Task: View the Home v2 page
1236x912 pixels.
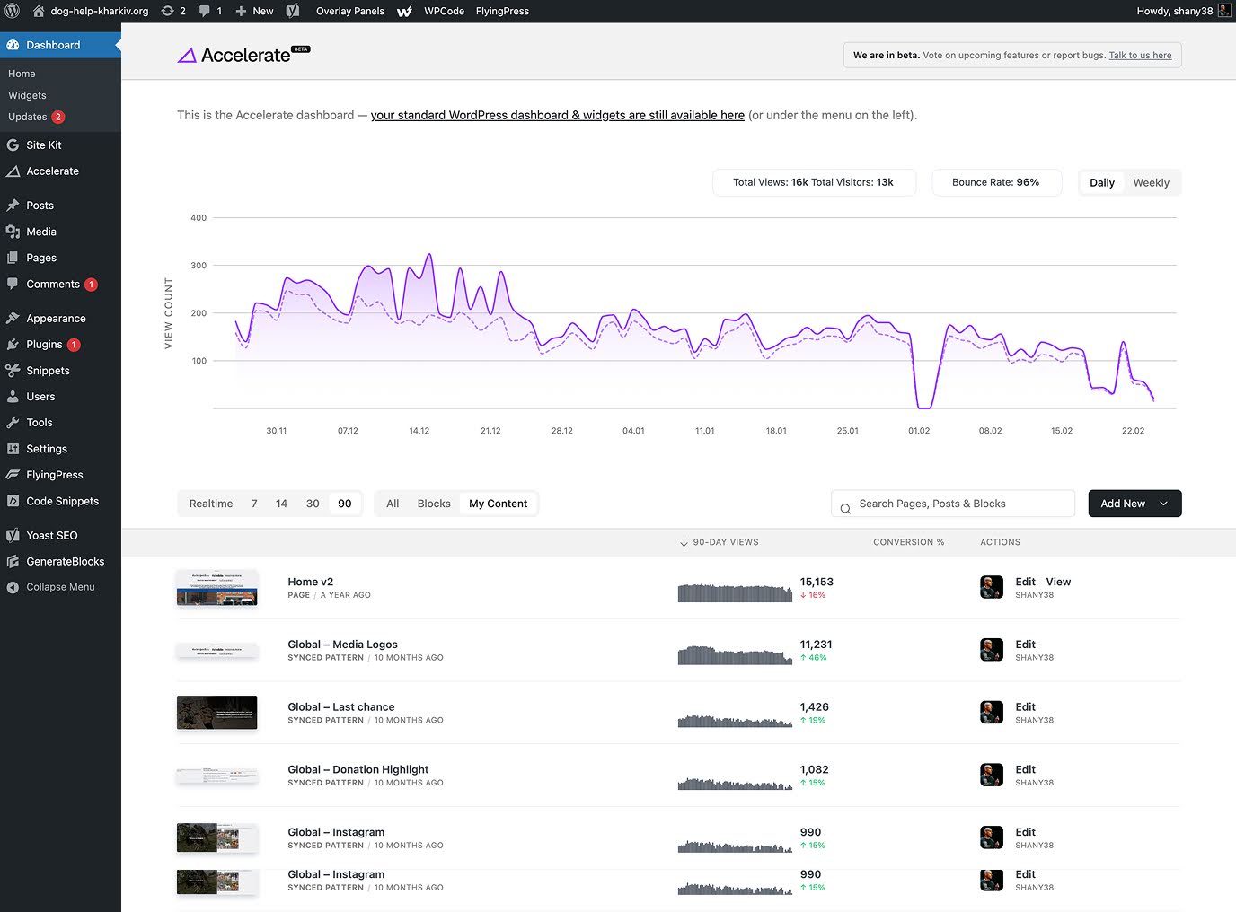Action: pyautogui.click(x=1058, y=582)
